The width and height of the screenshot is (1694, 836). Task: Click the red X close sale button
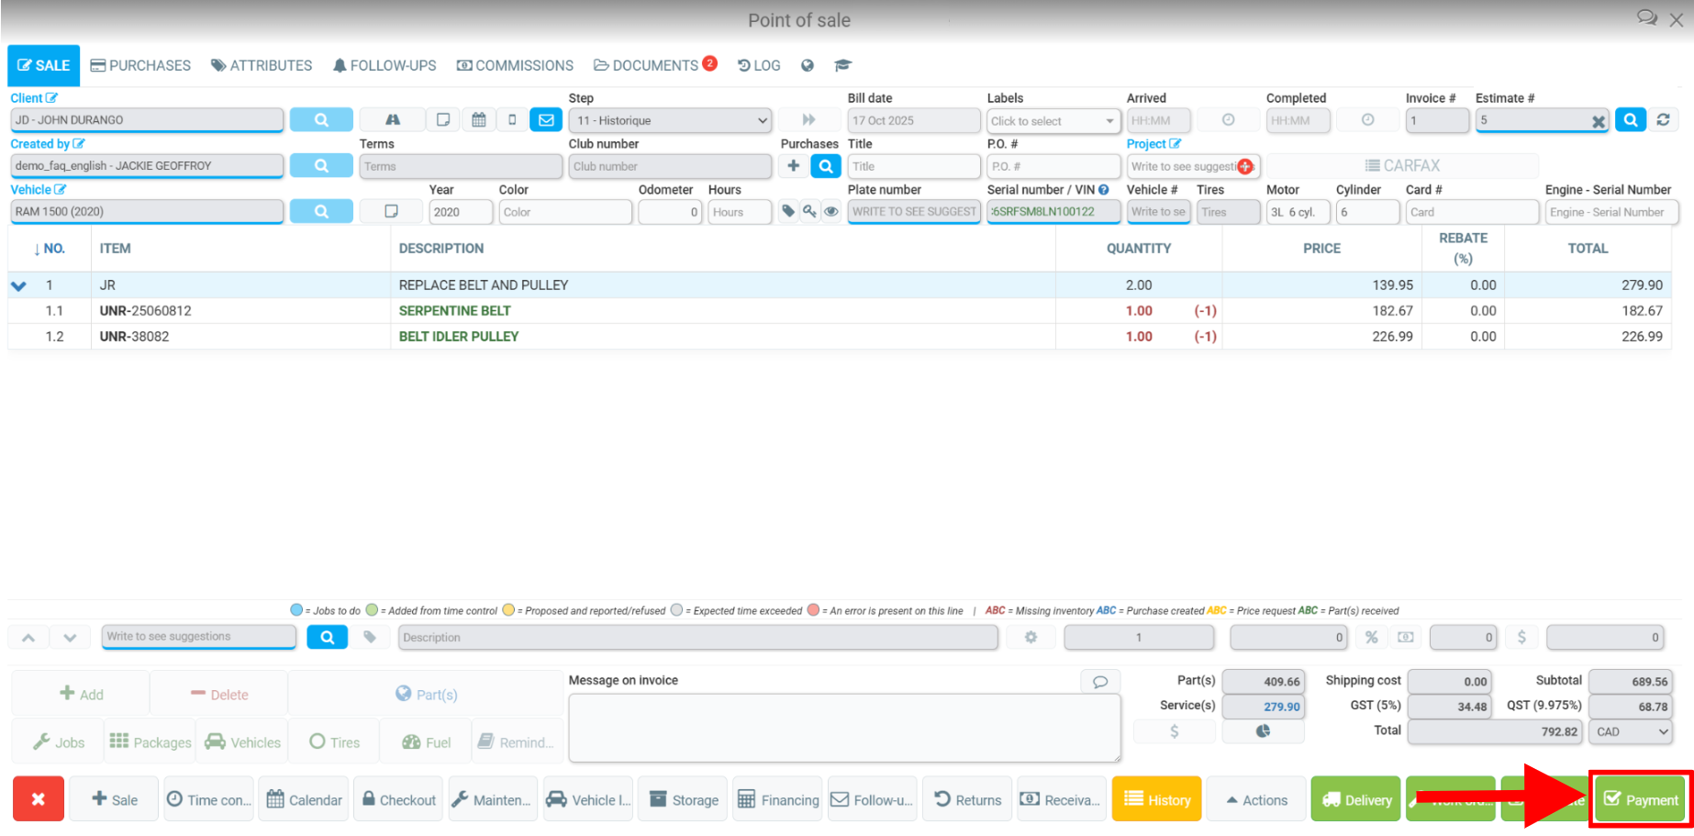[39, 799]
